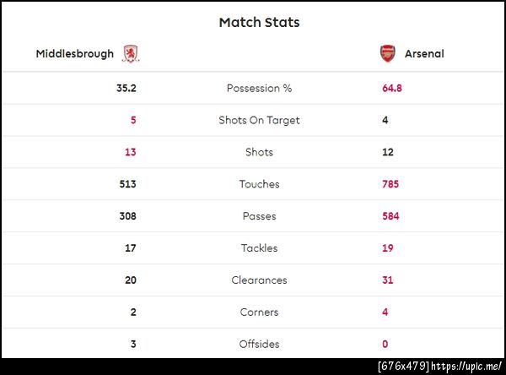Screen dimensions: 506x375
Task: Select the Possession % stat label
Action: pyautogui.click(x=259, y=88)
